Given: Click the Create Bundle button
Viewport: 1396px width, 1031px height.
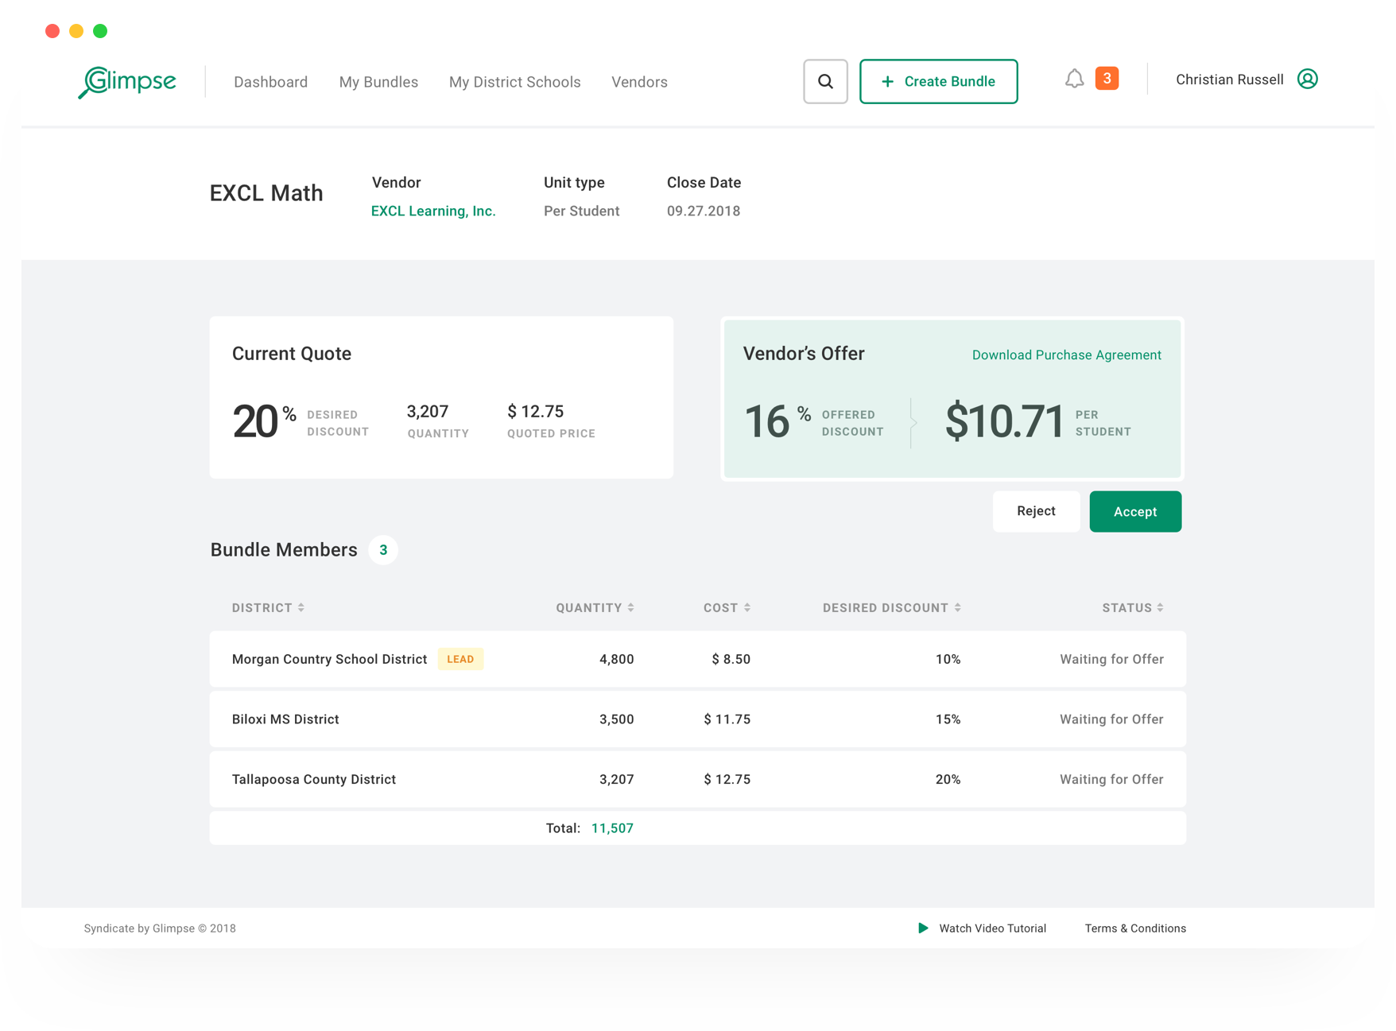Looking at the screenshot, I should [938, 81].
